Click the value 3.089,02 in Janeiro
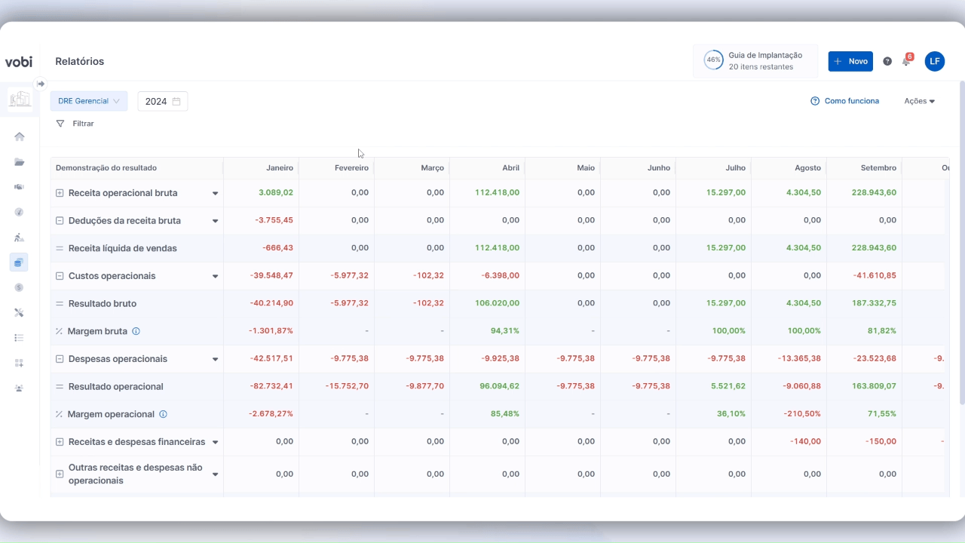 pyautogui.click(x=276, y=193)
